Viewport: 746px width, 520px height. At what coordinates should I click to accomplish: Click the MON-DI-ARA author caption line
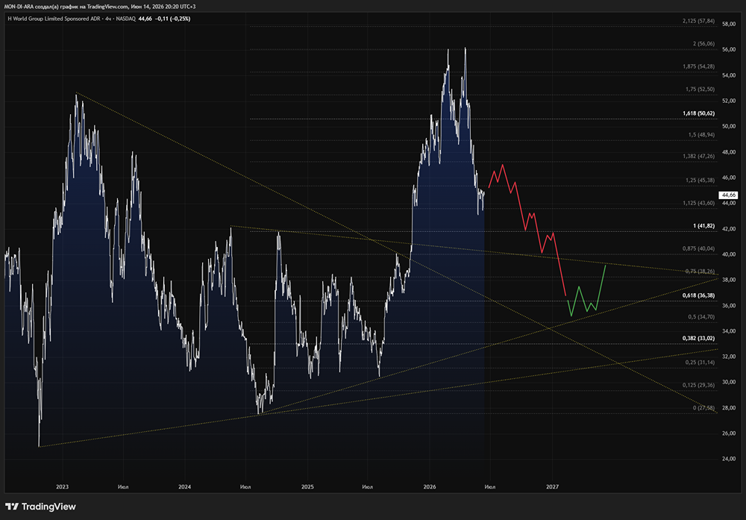(100, 7)
